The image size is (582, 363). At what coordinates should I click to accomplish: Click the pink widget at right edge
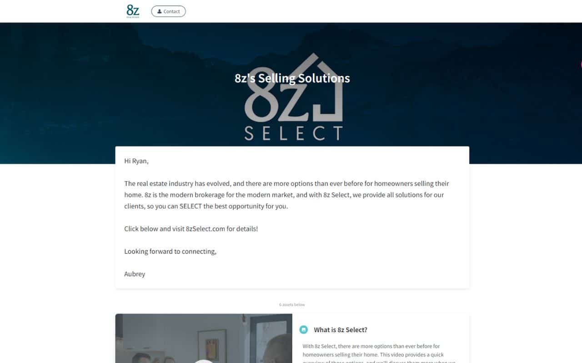click(x=581, y=64)
